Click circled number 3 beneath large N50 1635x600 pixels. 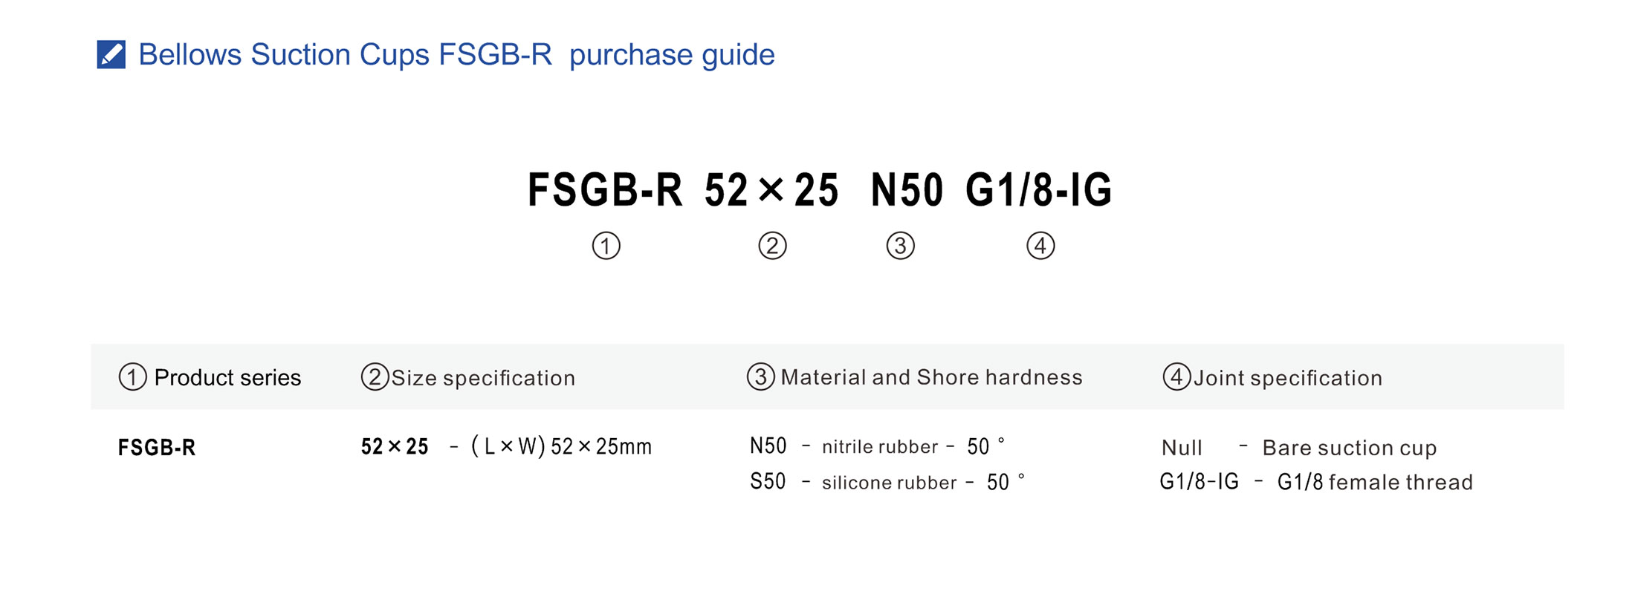900,246
